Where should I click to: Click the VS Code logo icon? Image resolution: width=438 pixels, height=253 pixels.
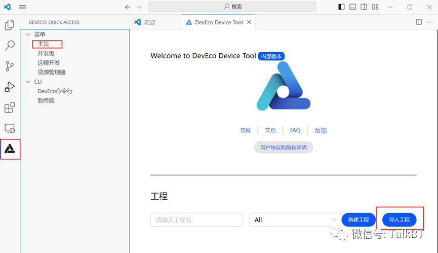coord(7,7)
